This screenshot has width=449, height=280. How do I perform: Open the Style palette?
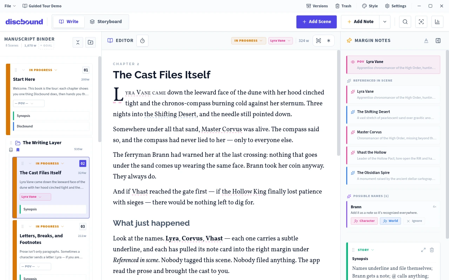370,6
